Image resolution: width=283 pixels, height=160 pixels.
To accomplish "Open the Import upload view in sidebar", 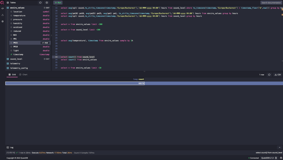I will pos(2,15).
